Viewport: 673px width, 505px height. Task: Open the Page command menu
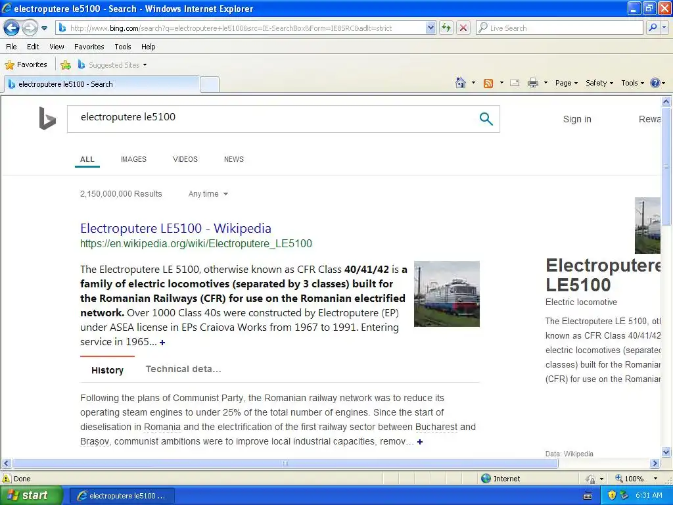(566, 83)
